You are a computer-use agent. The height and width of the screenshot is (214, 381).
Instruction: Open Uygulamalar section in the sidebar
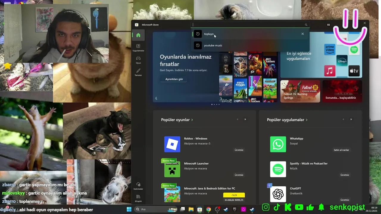pyautogui.click(x=138, y=48)
